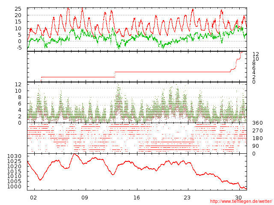Click the 1025 label on pressure axis

pos(14,161)
